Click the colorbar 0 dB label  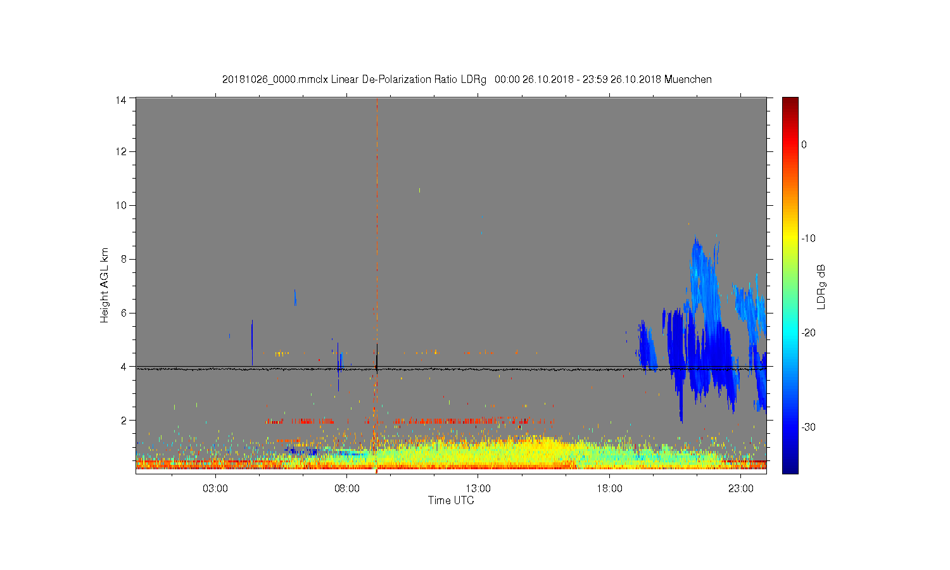tap(804, 145)
